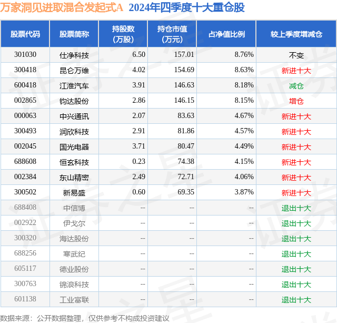Viewport: 337px width, 323px height.
Task: Click market value 81.86
Action: [x=186, y=131]
